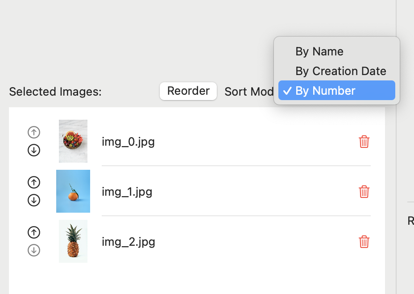Screen dimensions: 414x294
Task: Delete img_1.jpg using trash icon
Action: pyautogui.click(x=364, y=192)
